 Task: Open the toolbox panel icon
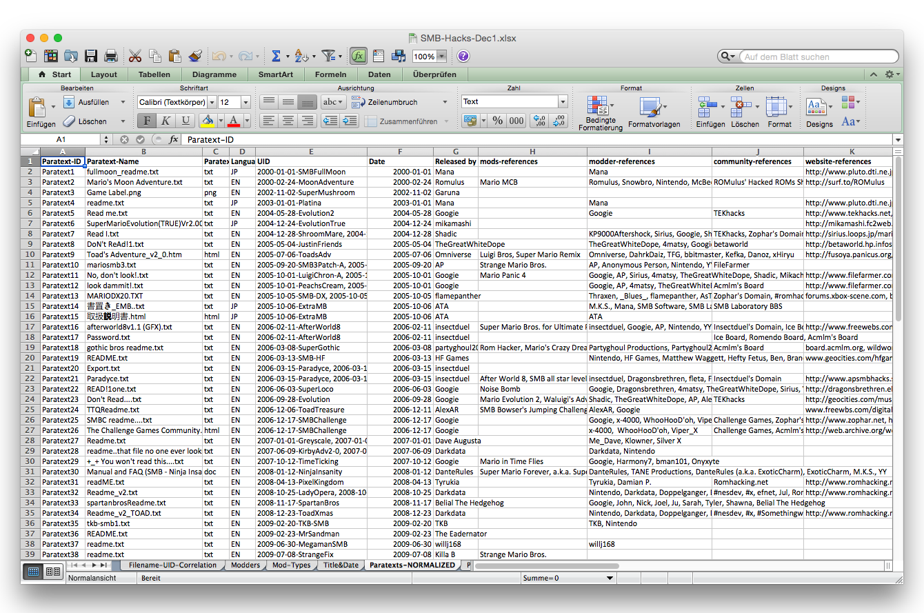coord(379,56)
